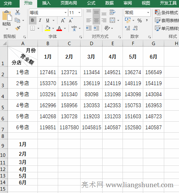Toggle center horizontal alignment
Image resolution: width=179 pixels, height=193 pixels.
click(x=96, y=20)
